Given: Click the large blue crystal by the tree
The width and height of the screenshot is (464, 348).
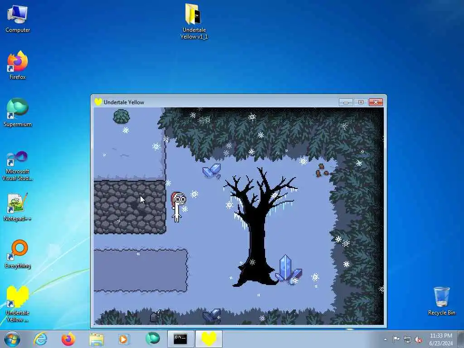Looking at the screenshot, I should (x=288, y=269).
